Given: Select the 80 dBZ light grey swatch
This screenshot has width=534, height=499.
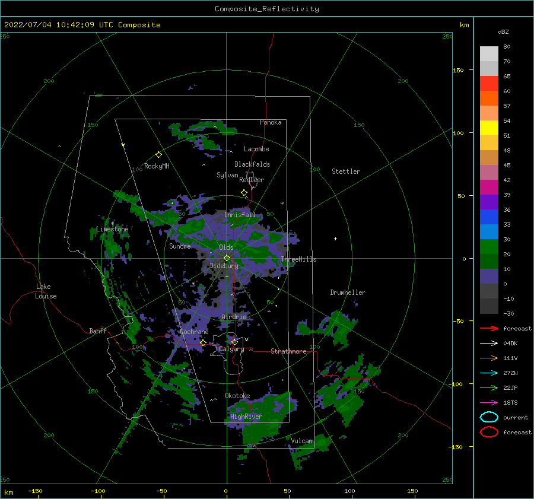Looking at the screenshot, I should pyautogui.click(x=489, y=54).
